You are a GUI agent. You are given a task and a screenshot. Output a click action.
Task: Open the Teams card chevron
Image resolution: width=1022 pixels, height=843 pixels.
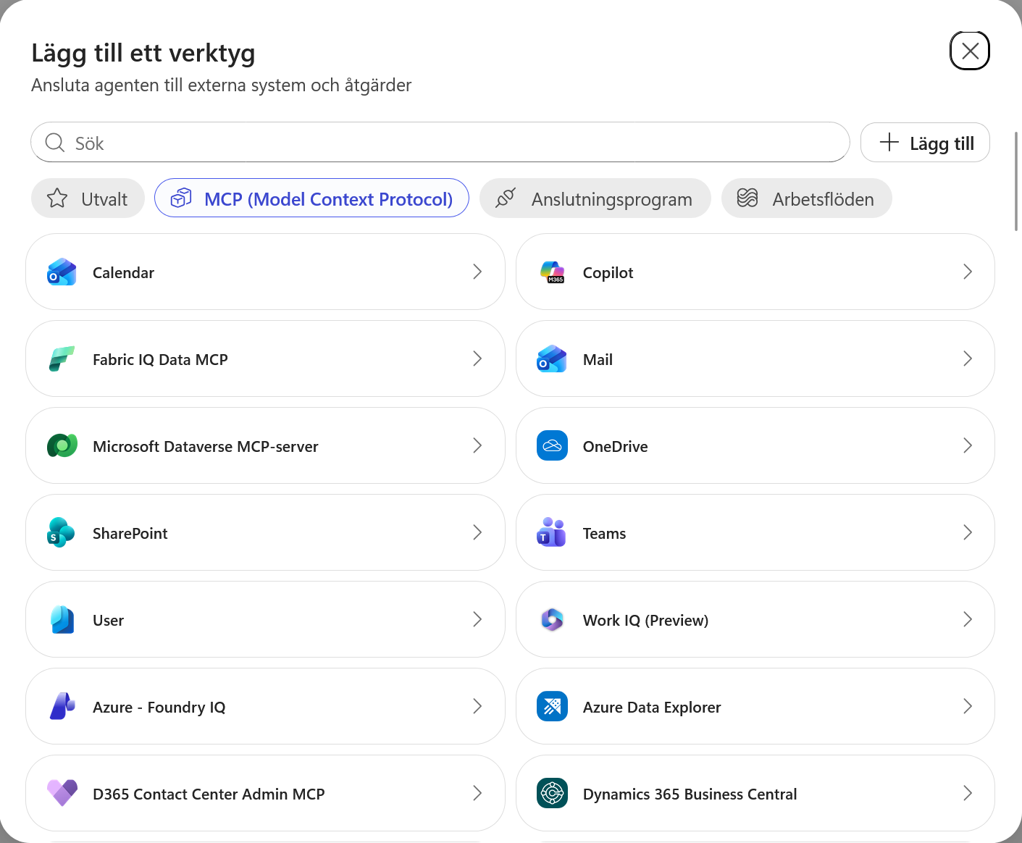click(968, 533)
